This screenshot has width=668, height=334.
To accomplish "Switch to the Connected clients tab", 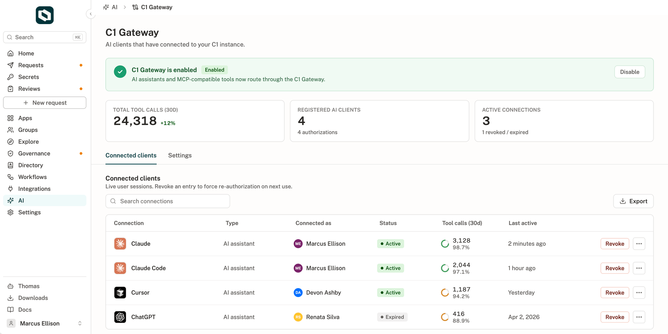I will [x=131, y=156].
